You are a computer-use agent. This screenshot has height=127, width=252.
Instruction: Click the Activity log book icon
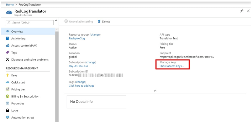point(8,38)
